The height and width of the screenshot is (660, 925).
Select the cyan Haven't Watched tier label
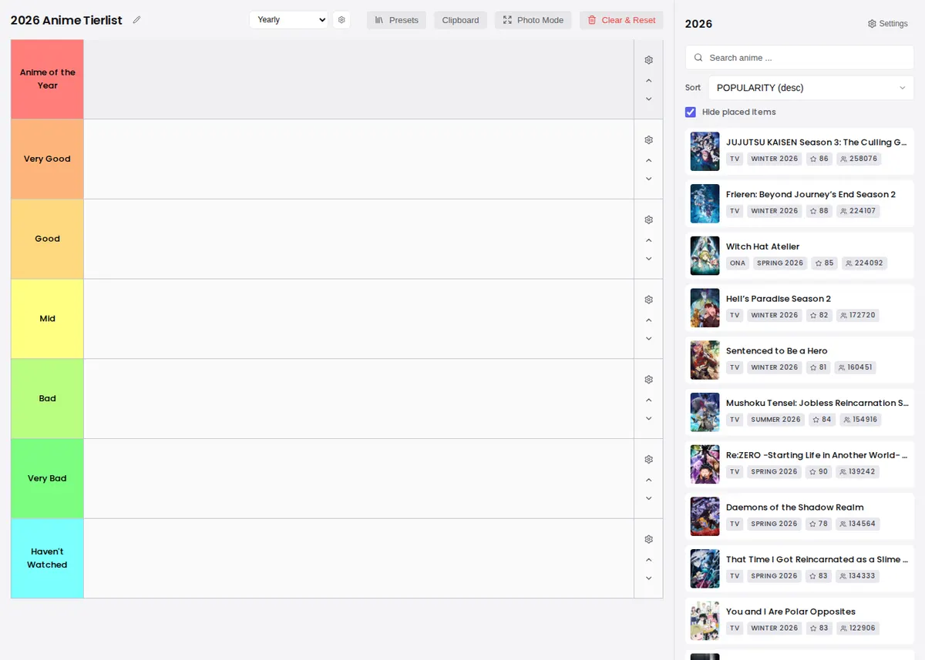coord(47,558)
